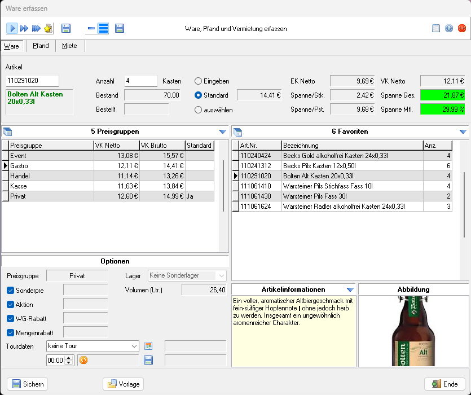Click the orange refresh icon beside time field
The image size is (471, 395).
(83, 360)
